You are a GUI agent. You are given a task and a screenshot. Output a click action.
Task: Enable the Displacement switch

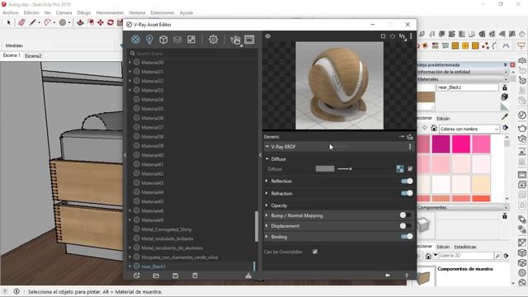click(405, 226)
